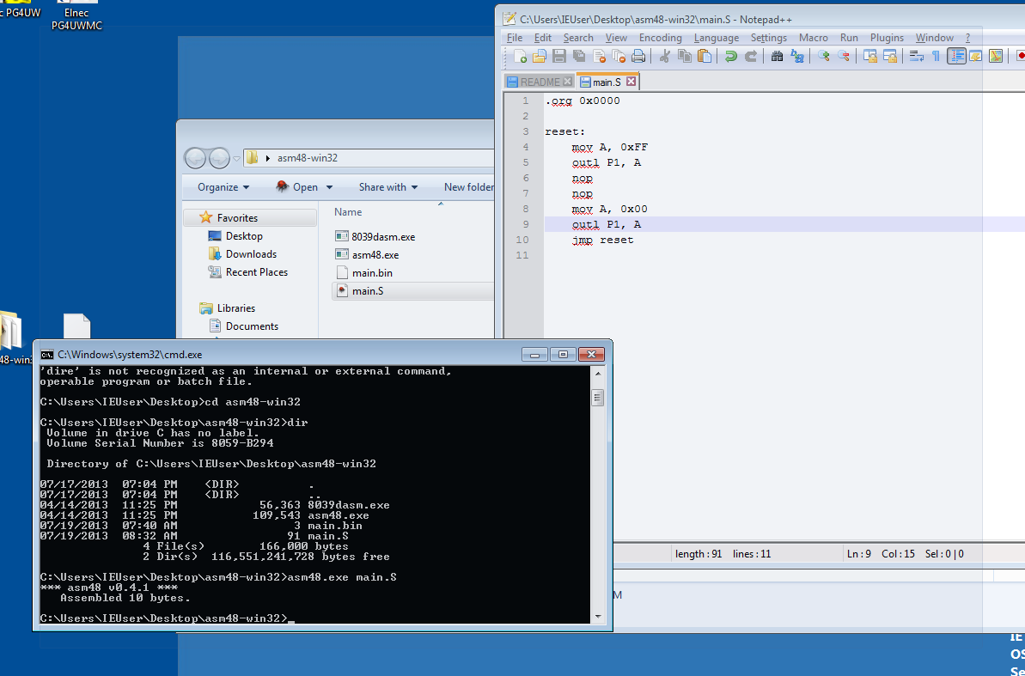1025x676 pixels.
Task: Click the Save All toolbar icon
Action: pyautogui.click(x=579, y=57)
